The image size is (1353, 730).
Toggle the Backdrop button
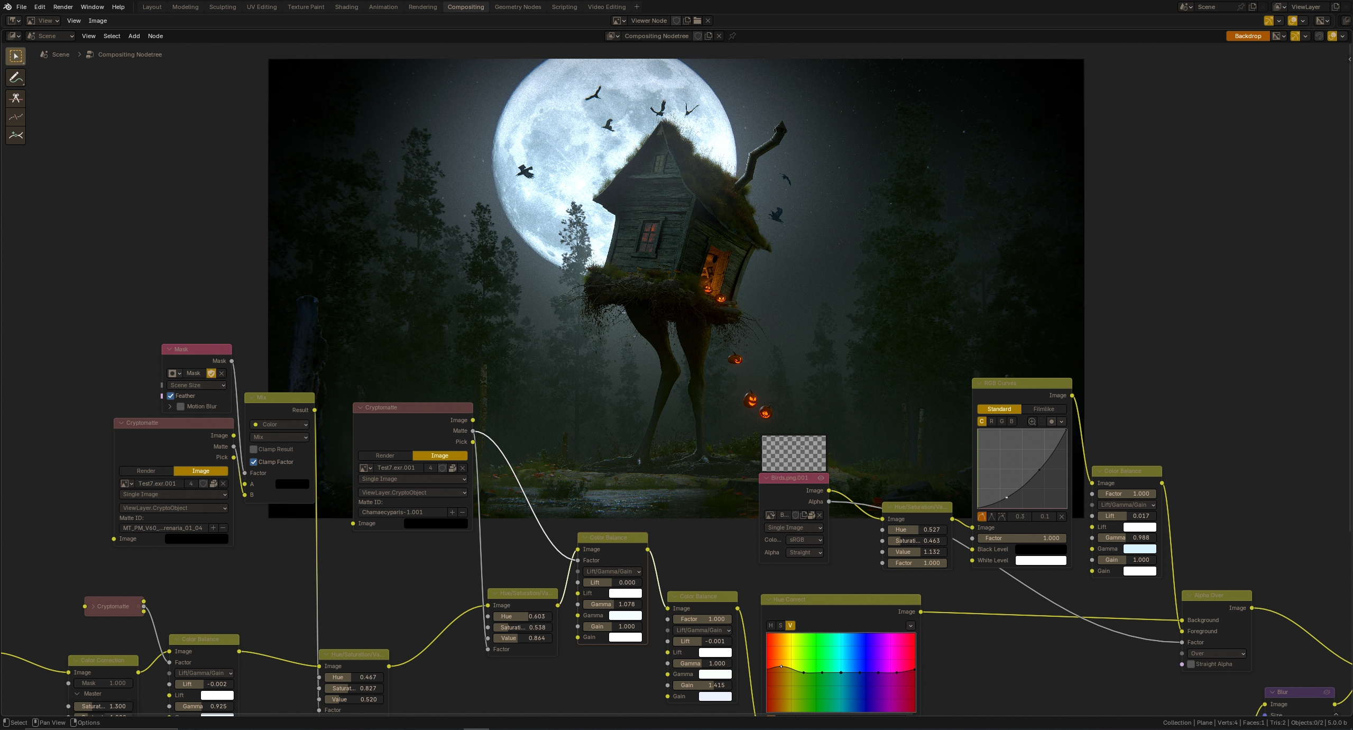[1247, 36]
